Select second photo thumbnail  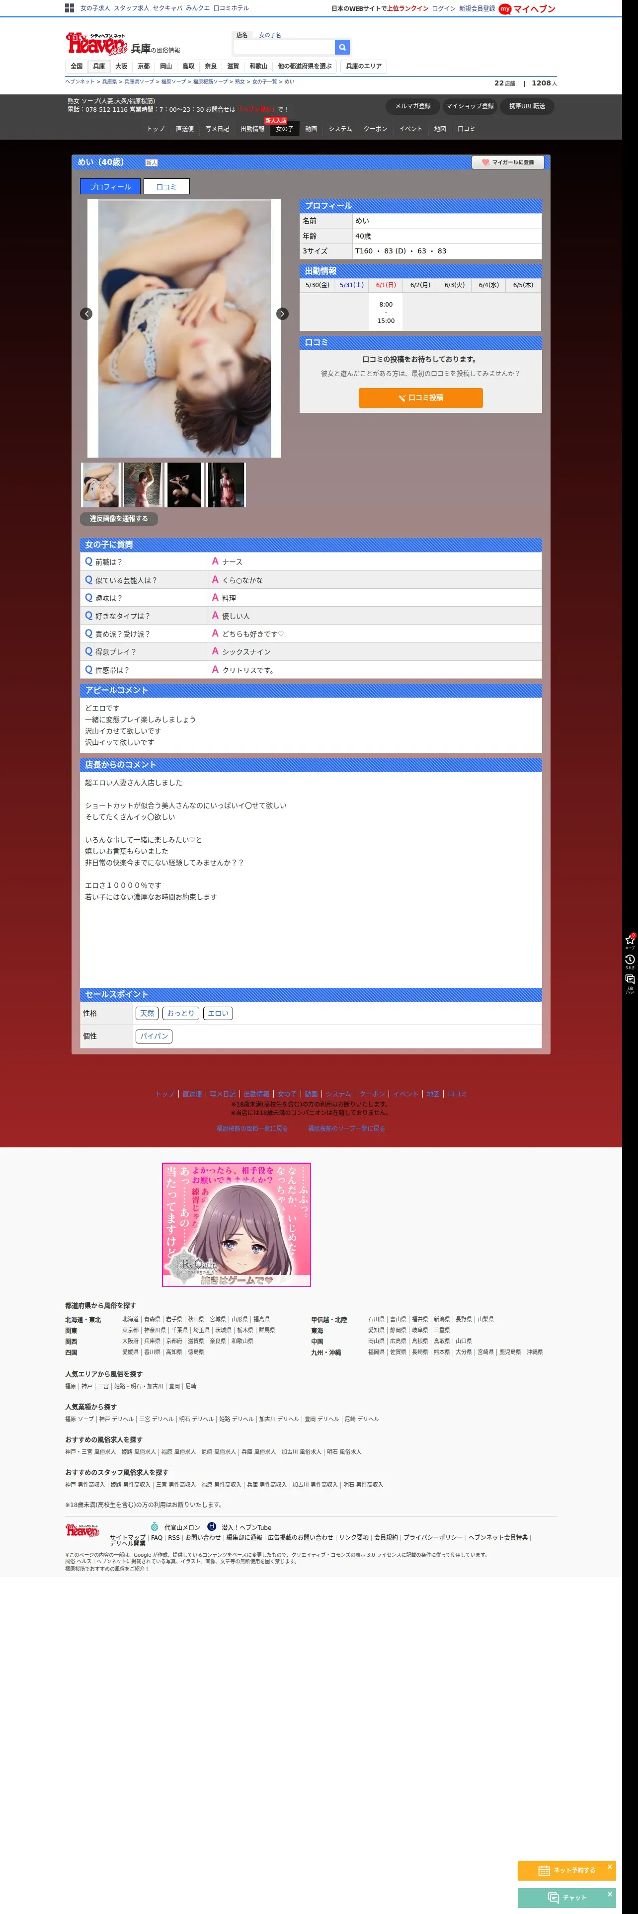click(142, 485)
